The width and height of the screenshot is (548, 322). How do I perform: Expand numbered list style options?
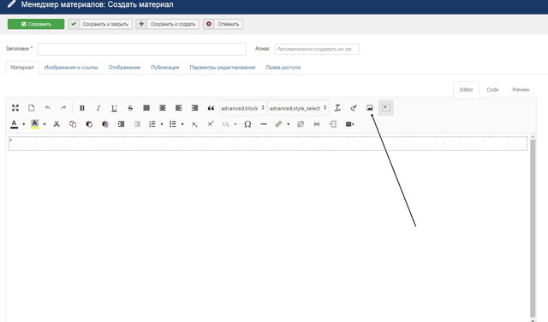162,124
